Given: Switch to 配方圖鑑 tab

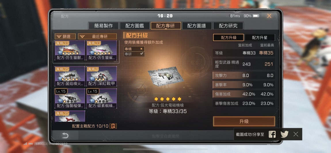Looking at the screenshot, I should [x=135, y=26].
